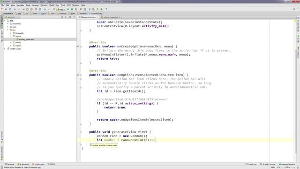300x169 pixels.
Task: Click the Forward navigation arrow
Action: click(x=49, y=9)
